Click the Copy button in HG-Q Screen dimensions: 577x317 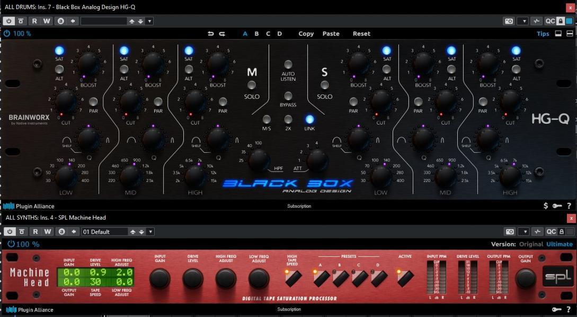(x=306, y=34)
